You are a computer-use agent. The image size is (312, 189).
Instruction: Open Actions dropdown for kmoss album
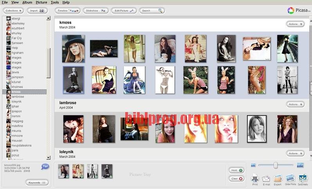295,24
